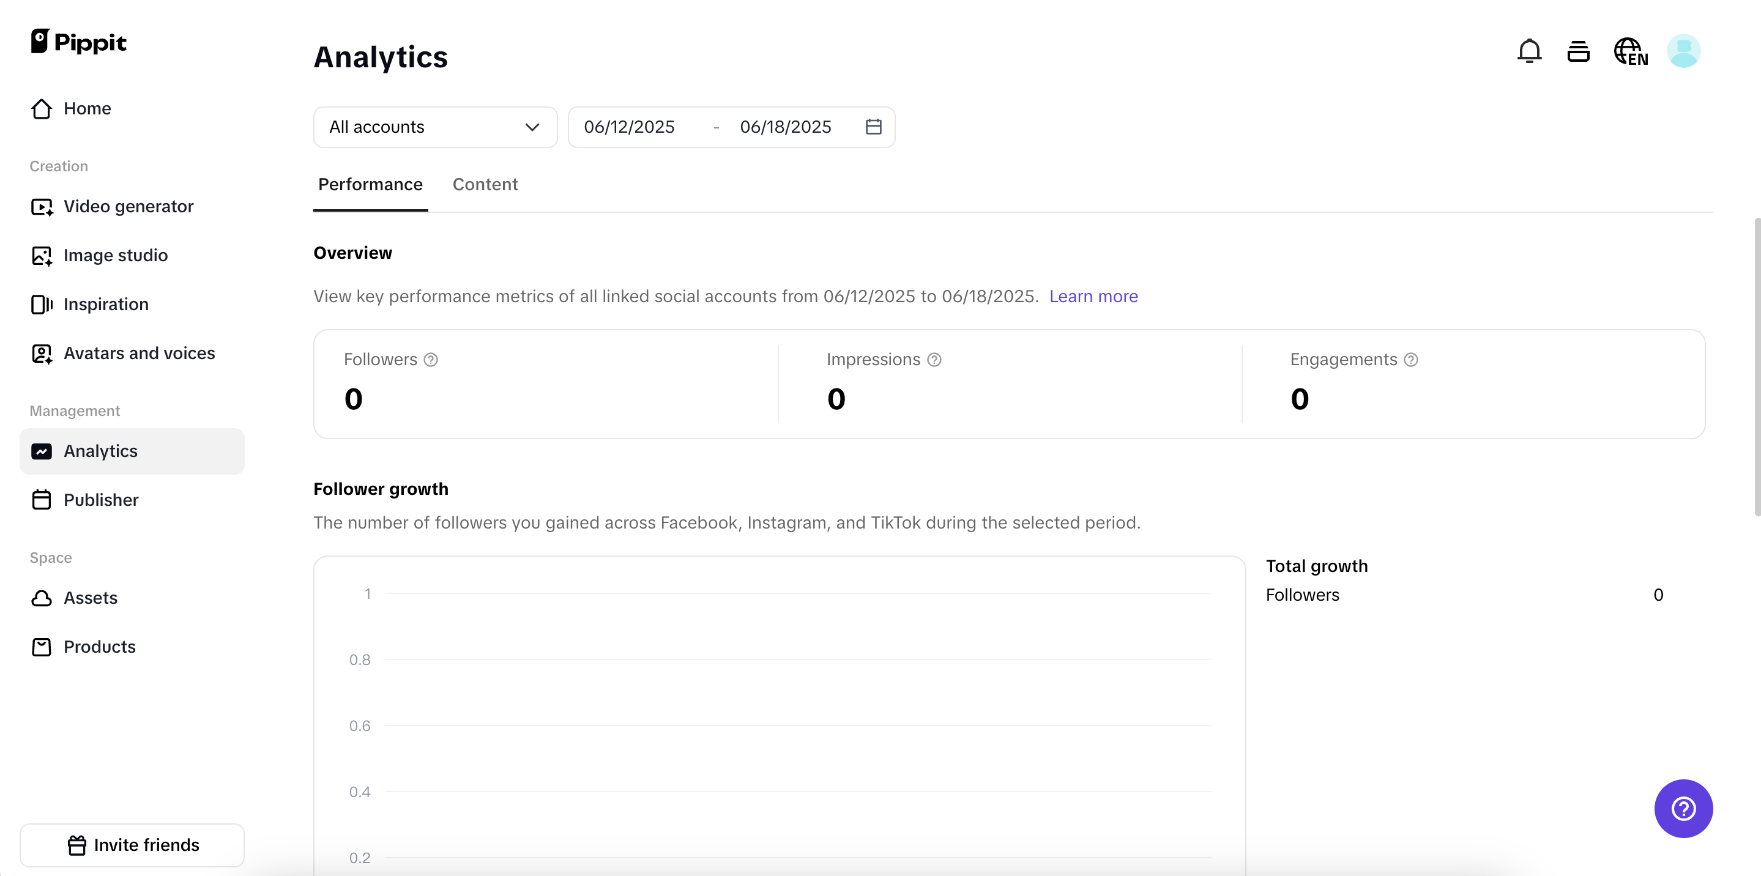The height and width of the screenshot is (876, 1761).
Task: Click the Pippit logo
Action: point(78,42)
